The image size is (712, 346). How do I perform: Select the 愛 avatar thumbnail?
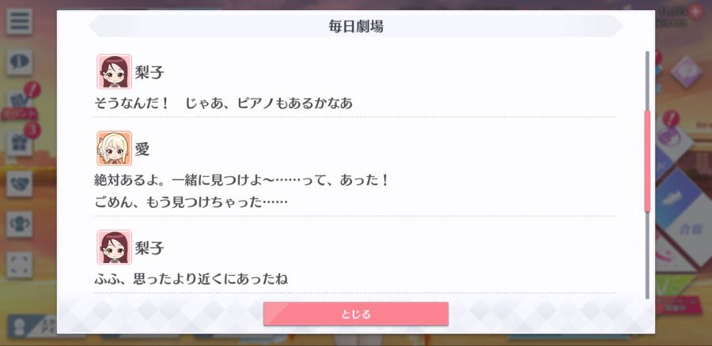pos(115,149)
